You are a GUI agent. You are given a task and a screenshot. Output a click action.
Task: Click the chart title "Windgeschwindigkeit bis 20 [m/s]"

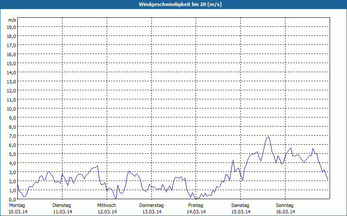(173, 4)
